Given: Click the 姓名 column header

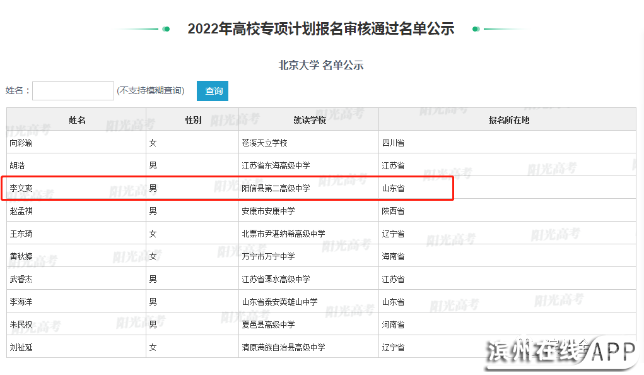Looking at the screenshot, I should 76,120.
